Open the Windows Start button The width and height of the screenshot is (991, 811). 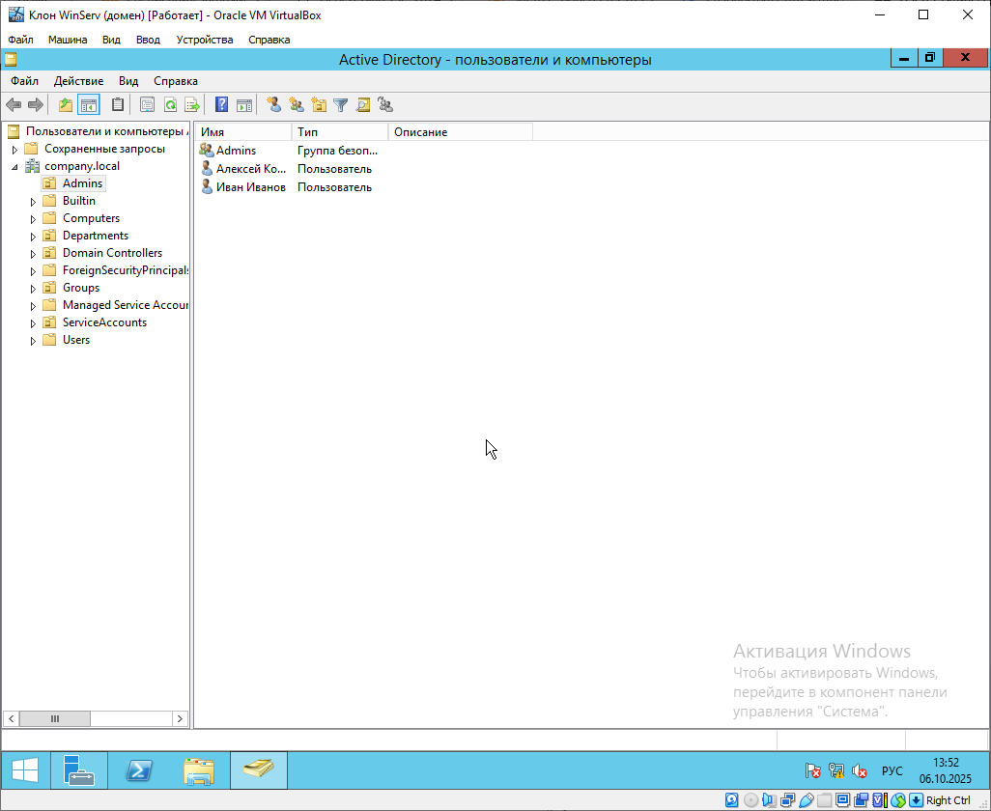coord(25,769)
